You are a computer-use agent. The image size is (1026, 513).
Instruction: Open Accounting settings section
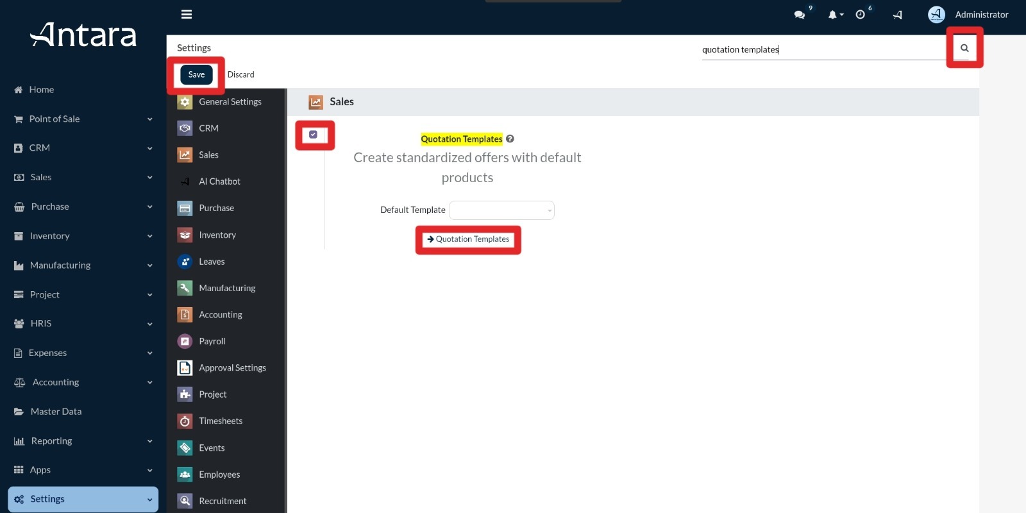(x=210, y=315)
